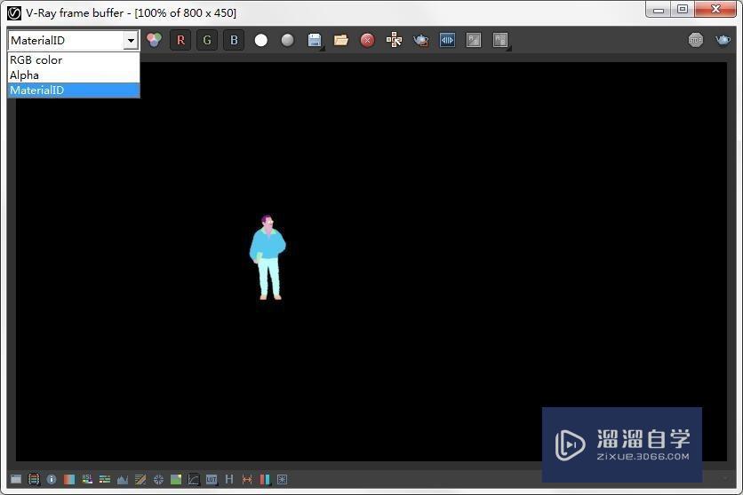Select MaterialID from channel list
The height and width of the screenshot is (495, 743).
click(x=74, y=90)
